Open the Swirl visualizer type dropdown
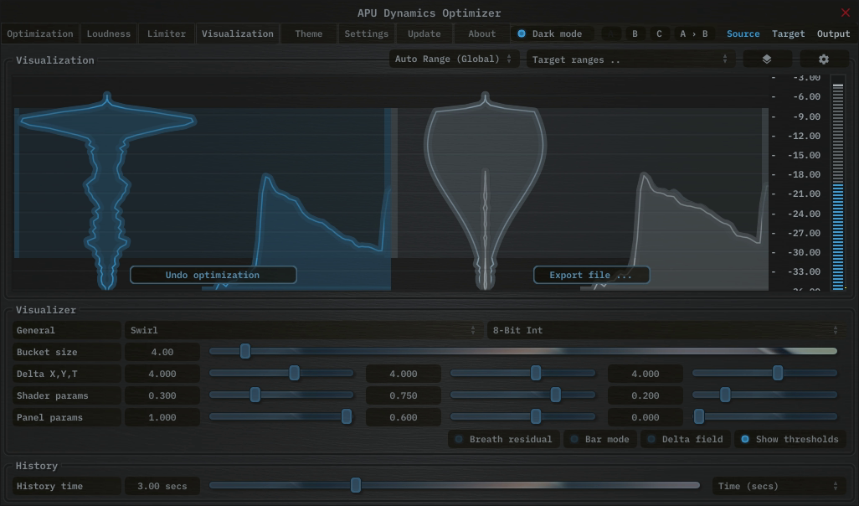The width and height of the screenshot is (859, 506). point(301,330)
